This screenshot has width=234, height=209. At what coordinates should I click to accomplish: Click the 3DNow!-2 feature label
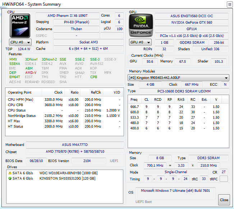tap(49, 60)
